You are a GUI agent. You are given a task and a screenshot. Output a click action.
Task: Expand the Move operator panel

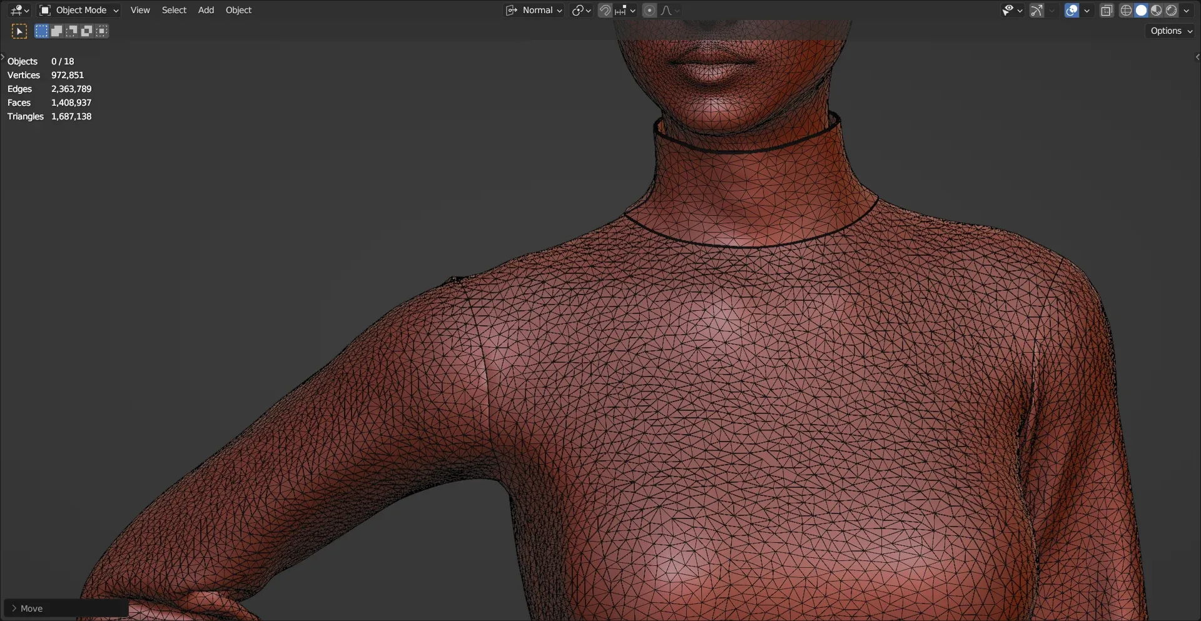[x=66, y=608]
